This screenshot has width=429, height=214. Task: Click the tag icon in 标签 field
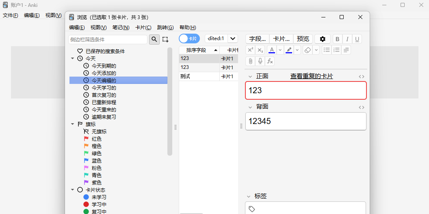pos(252,209)
